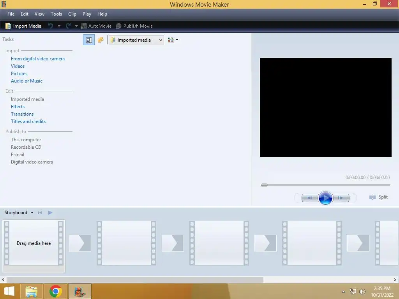
Task: Open the Help menu
Action: pos(102,14)
